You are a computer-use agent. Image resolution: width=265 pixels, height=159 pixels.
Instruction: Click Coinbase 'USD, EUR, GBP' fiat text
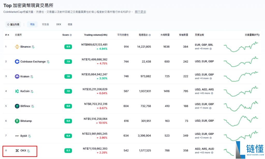coord(204,61)
